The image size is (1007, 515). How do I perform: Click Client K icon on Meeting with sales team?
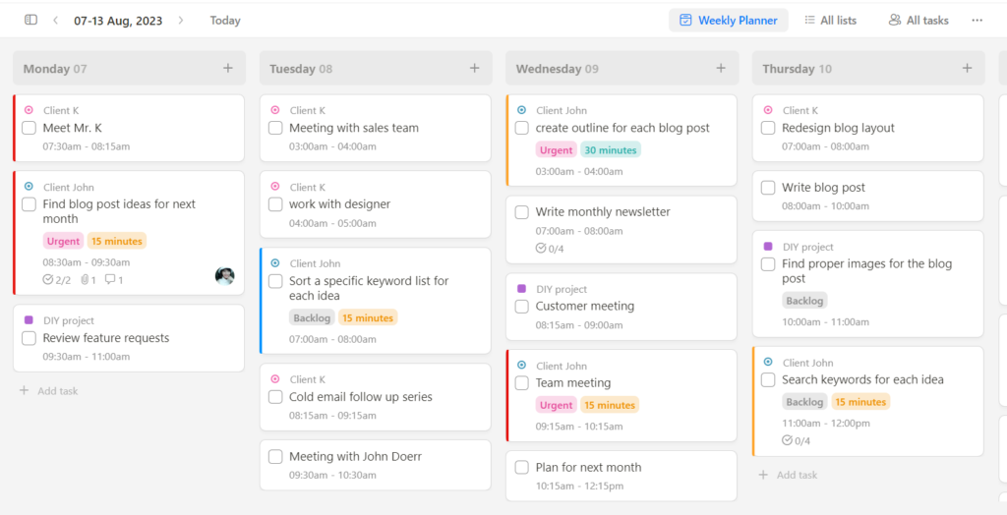tap(275, 110)
